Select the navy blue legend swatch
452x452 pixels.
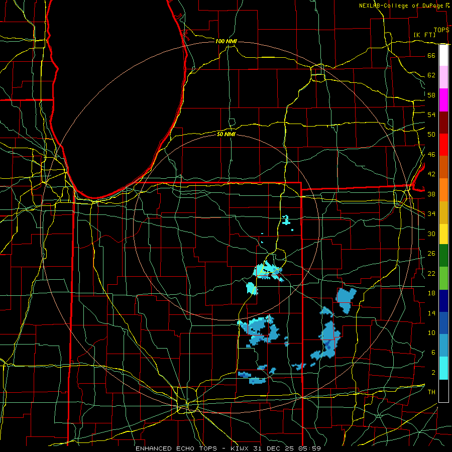443,301
